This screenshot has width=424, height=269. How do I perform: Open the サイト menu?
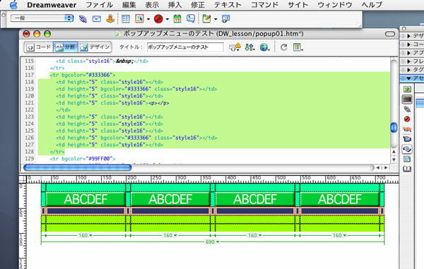point(298,5)
